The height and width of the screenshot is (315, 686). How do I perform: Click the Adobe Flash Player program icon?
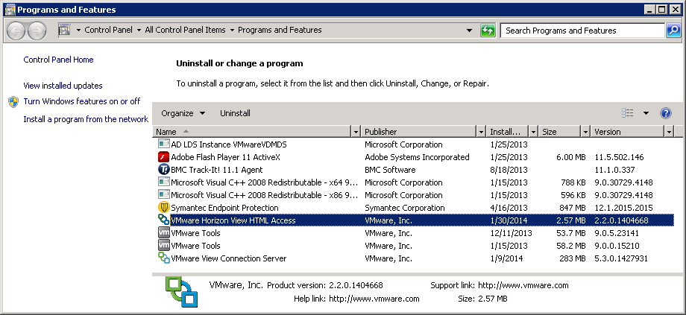(x=164, y=157)
